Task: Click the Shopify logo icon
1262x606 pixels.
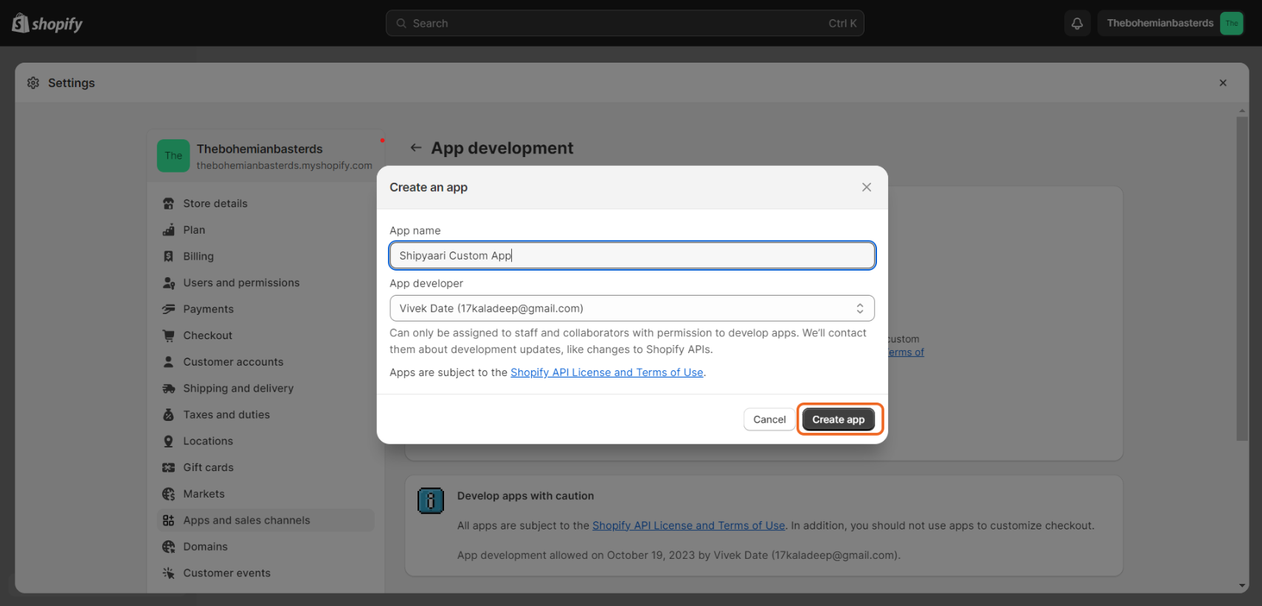Action: coord(21,24)
